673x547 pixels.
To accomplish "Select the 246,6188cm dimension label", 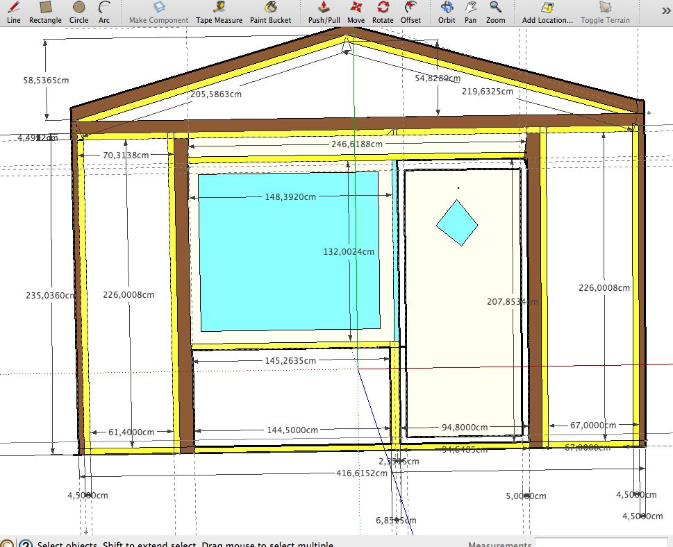I will pos(357,144).
